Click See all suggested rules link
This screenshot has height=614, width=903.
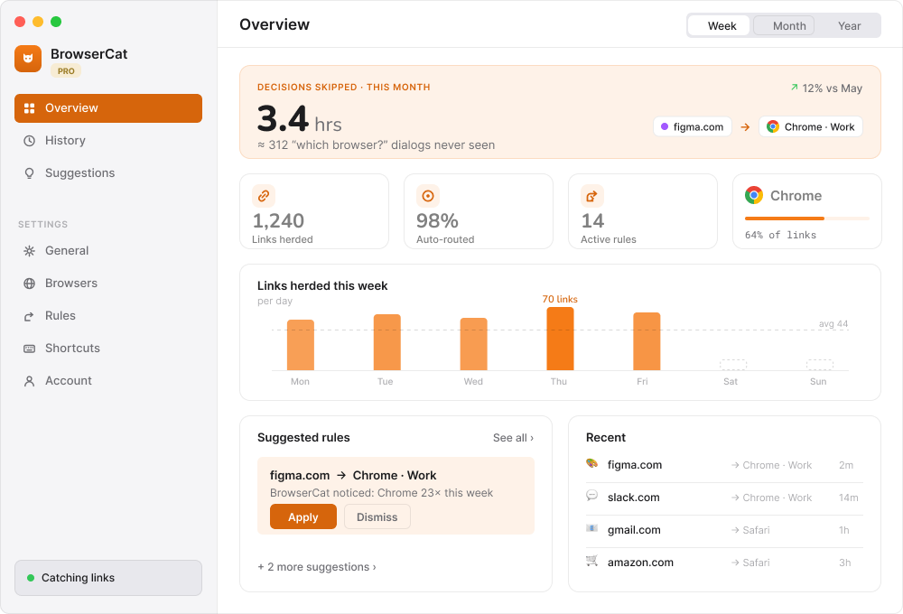click(x=513, y=438)
